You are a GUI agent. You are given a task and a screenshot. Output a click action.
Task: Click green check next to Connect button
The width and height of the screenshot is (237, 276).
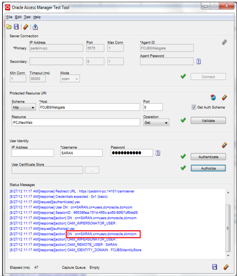pos(183,76)
